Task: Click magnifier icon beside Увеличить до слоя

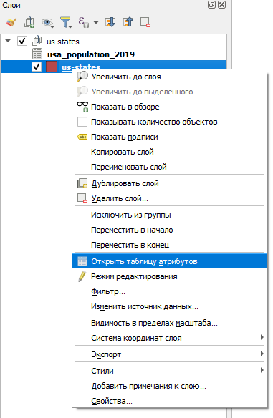Action: [x=82, y=77]
